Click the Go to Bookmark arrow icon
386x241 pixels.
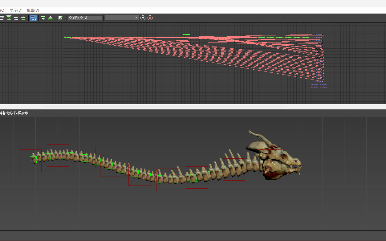pos(143,18)
